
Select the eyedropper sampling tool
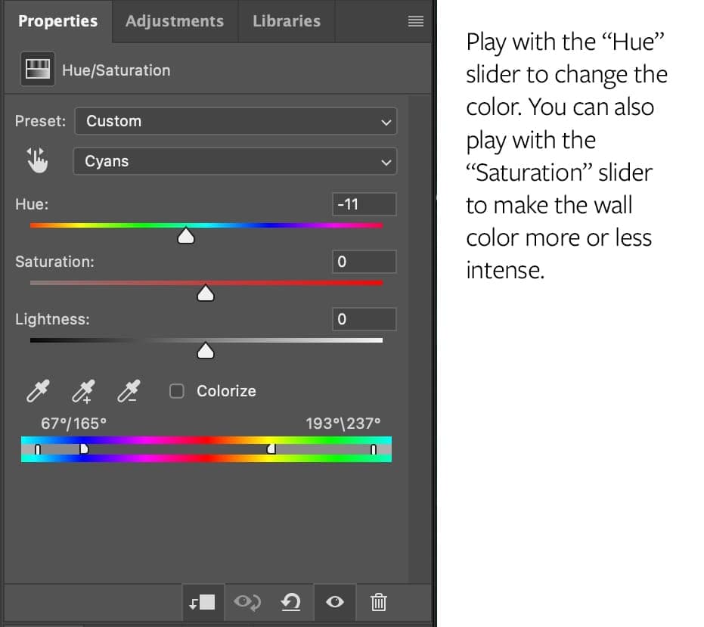tap(38, 391)
